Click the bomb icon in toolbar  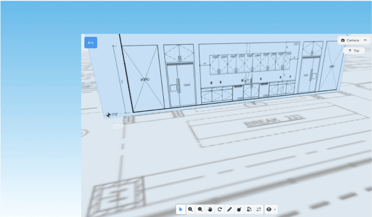[x=239, y=209]
